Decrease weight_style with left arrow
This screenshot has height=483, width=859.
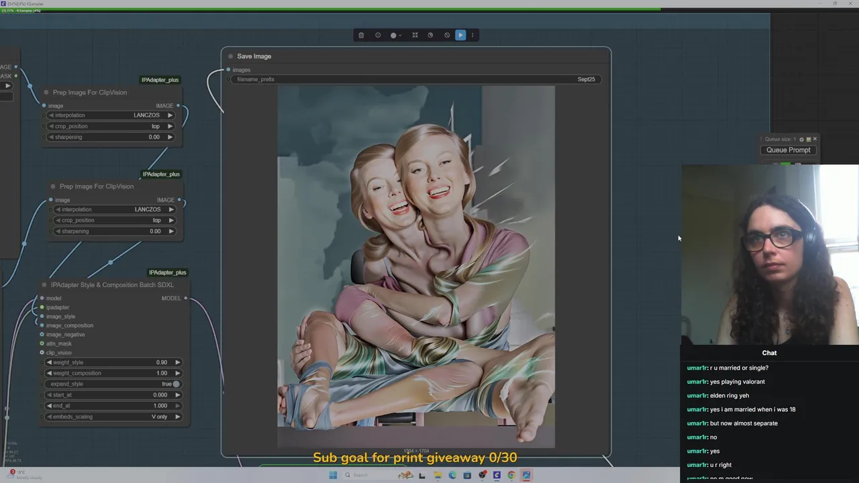[49, 362]
